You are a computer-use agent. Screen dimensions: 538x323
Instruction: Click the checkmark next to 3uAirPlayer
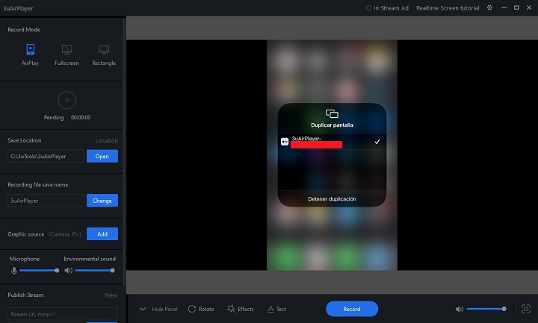[377, 142]
